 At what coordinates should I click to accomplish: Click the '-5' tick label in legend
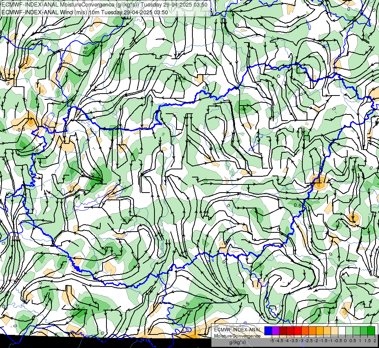(272, 341)
